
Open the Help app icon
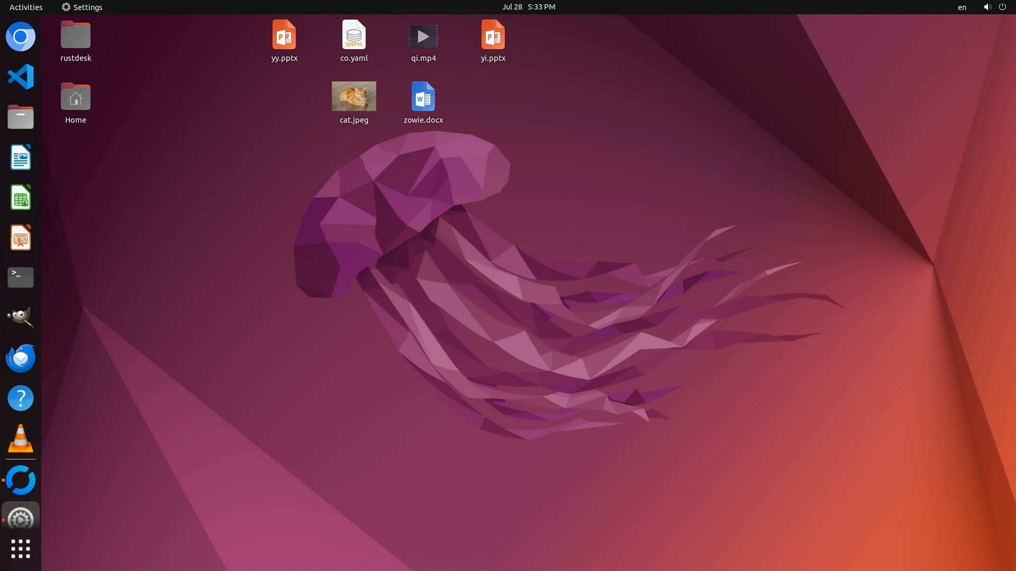(x=21, y=398)
